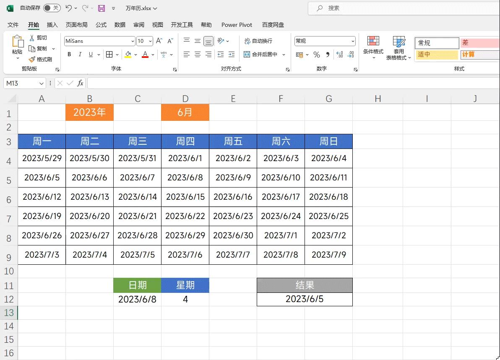This screenshot has height=360, width=500.
Task: Apply the 适中 cell style
Action: coord(436,55)
